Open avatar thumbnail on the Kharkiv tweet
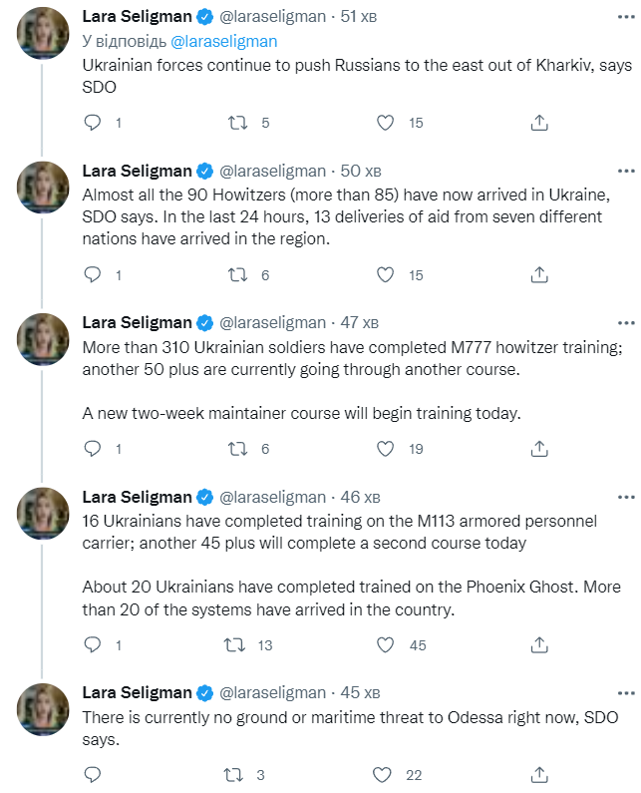Screen dimensions: 641x793 coord(43,33)
